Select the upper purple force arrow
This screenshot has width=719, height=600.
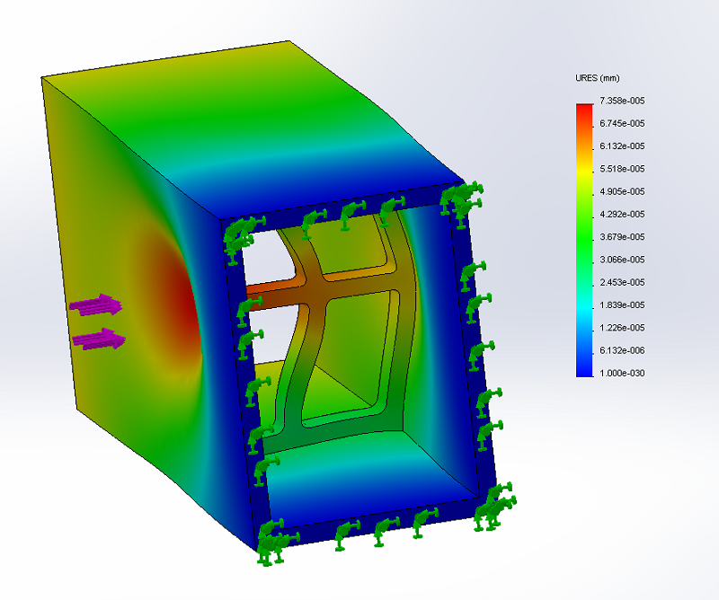96,304
